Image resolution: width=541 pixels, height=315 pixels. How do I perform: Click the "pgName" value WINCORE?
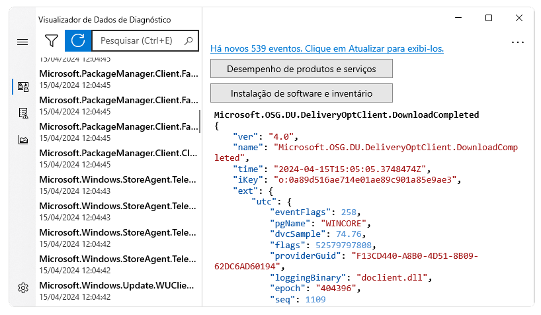[343, 224]
